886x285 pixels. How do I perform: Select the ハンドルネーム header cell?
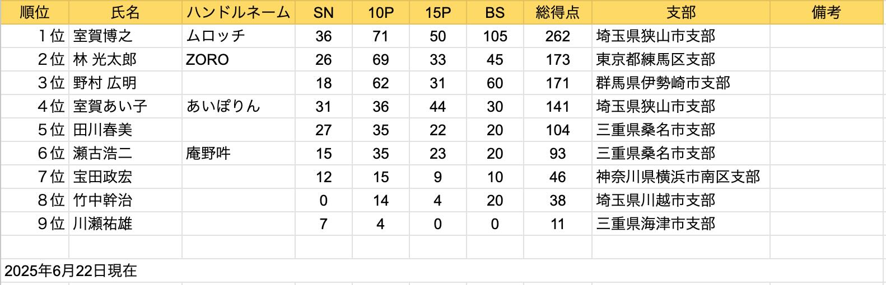(239, 12)
